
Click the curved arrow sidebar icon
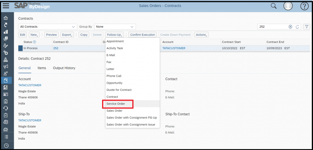tap(6, 25)
